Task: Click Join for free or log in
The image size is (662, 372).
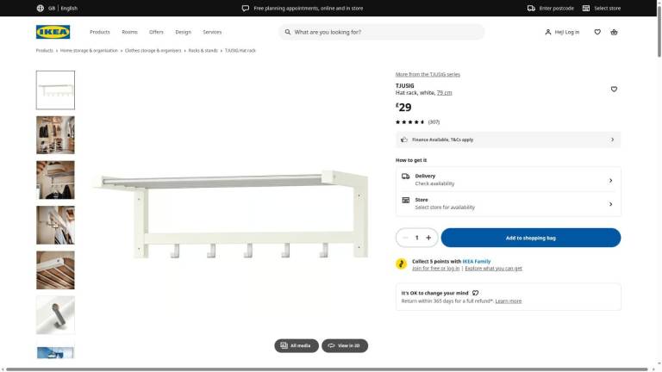Action: tap(435, 269)
